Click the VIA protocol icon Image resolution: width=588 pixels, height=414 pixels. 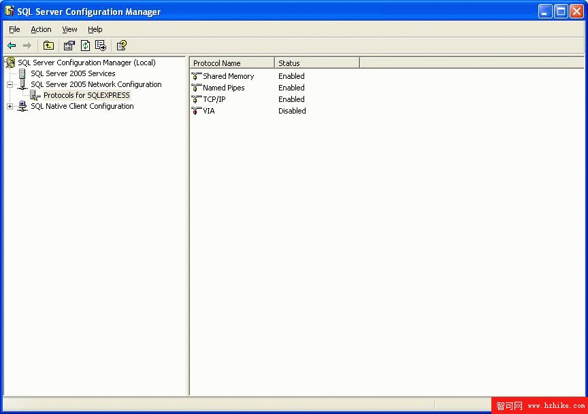pyautogui.click(x=197, y=111)
